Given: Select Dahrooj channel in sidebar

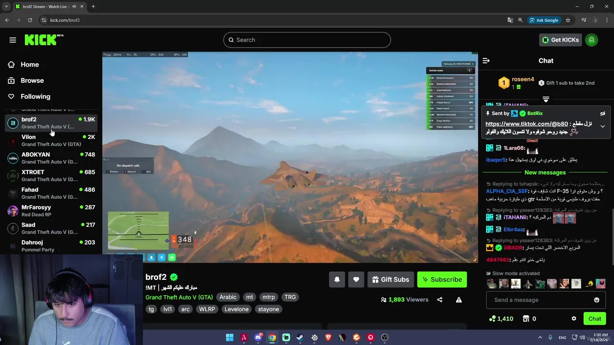Looking at the screenshot, I should click(51, 246).
